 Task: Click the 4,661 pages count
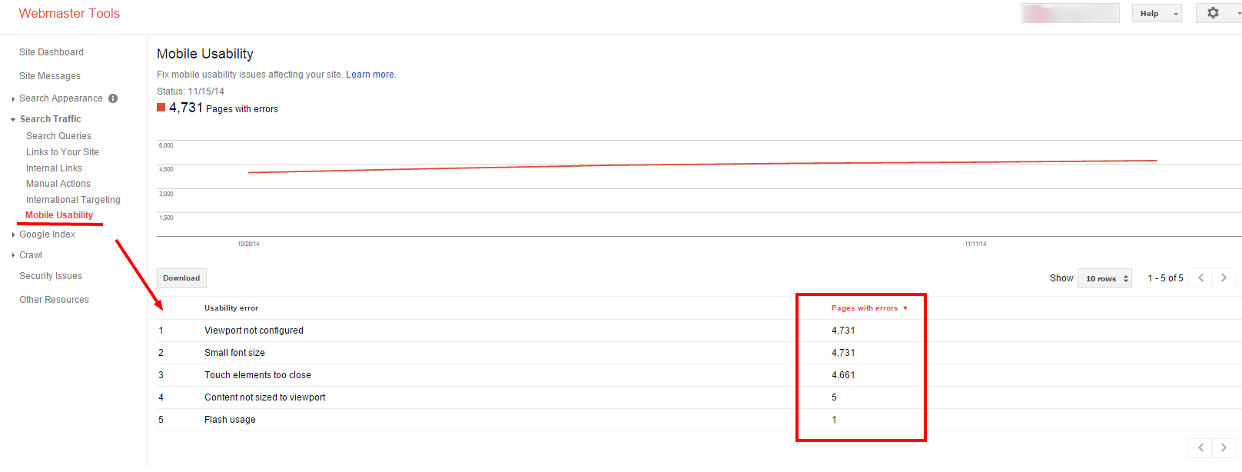pyautogui.click(x=843, y=375)
